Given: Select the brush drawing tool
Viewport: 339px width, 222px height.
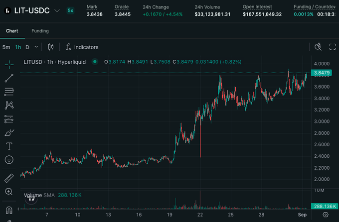Looking at the screenshot, I should 9,132.
